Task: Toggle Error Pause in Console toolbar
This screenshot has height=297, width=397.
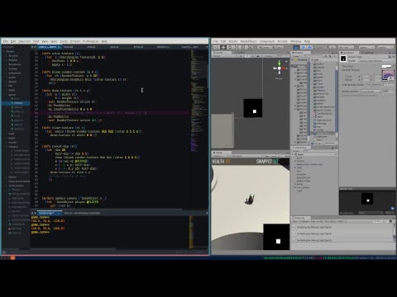Action: [x=331, y=221]
